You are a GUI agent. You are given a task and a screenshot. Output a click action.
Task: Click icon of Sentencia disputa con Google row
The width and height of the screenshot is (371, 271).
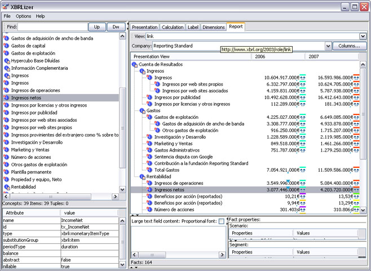(149, 157)
